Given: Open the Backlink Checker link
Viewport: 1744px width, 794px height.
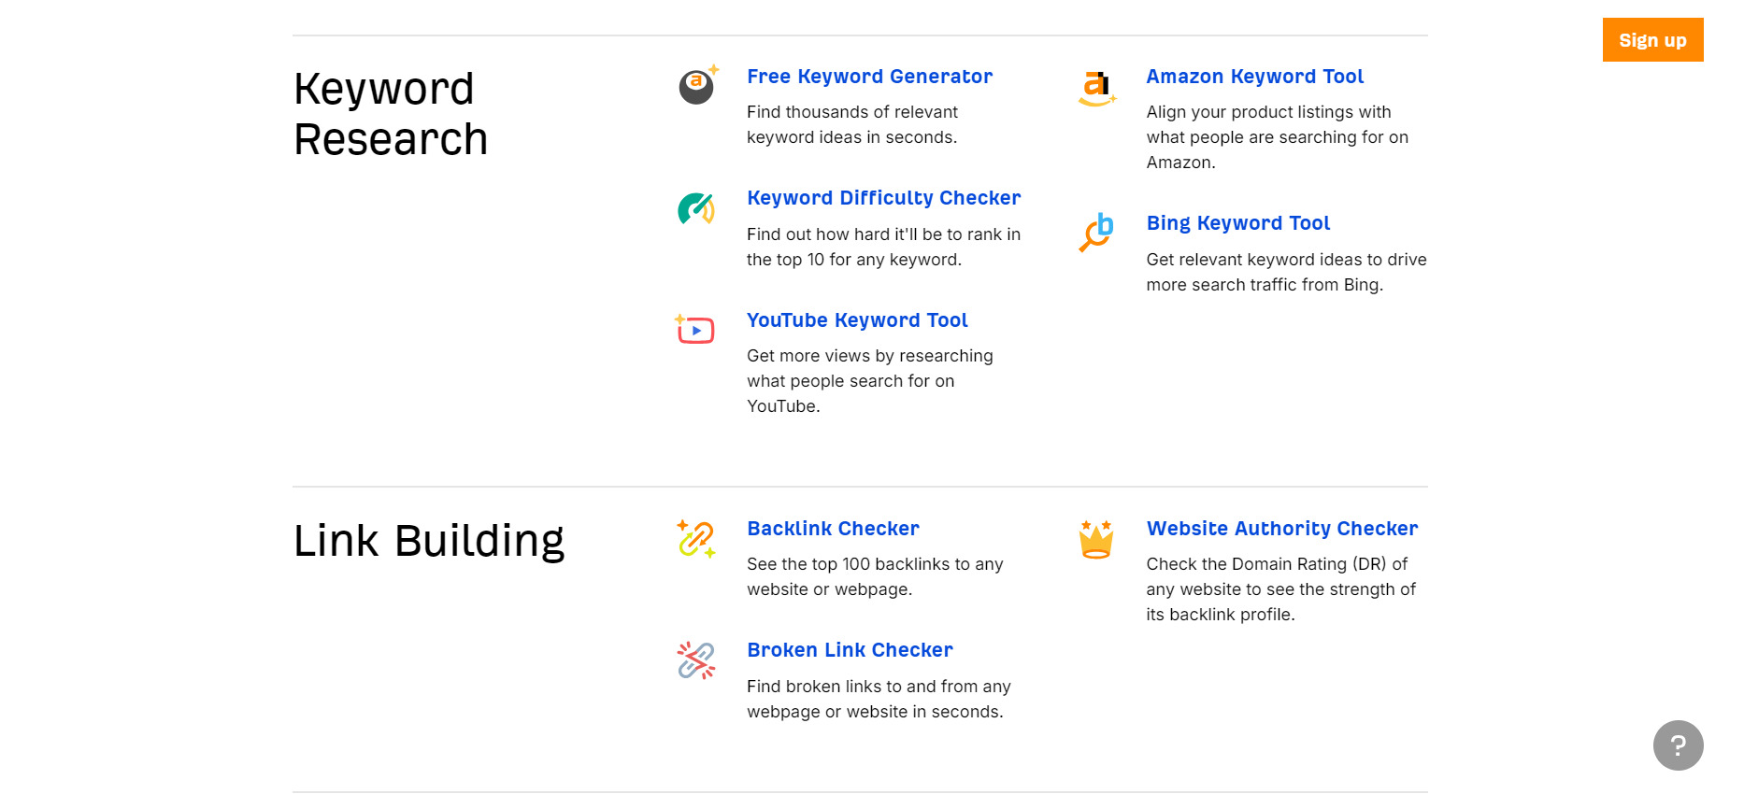Looking at the screenshot, I should 833,529.
